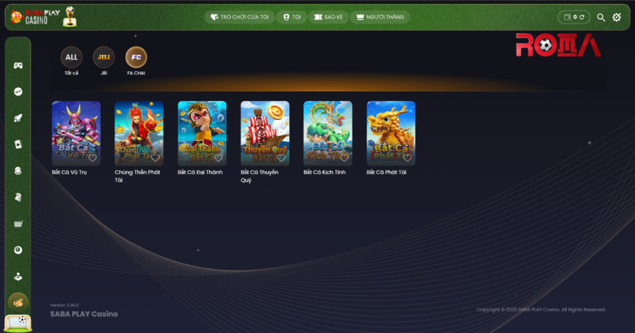635x333 pixels.
Task: Favorite Bắt Cá Thuyền Quý with heart
Action: click(282, 158)
